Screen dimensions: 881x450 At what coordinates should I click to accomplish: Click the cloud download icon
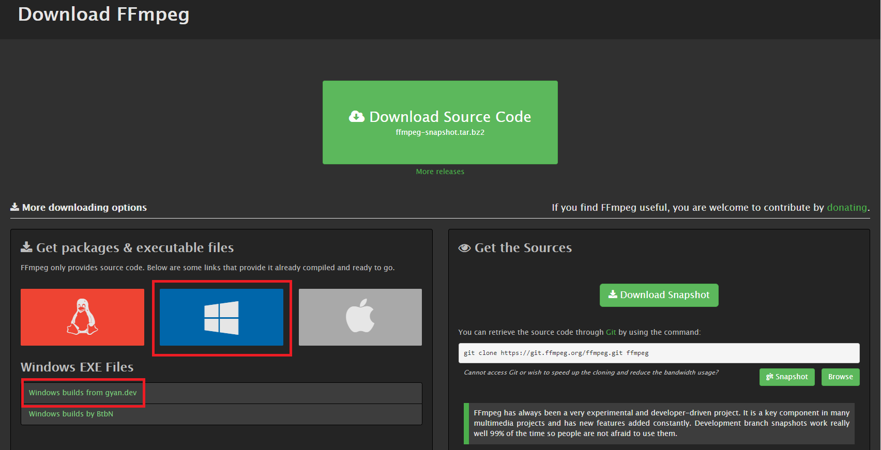(357, 116)
